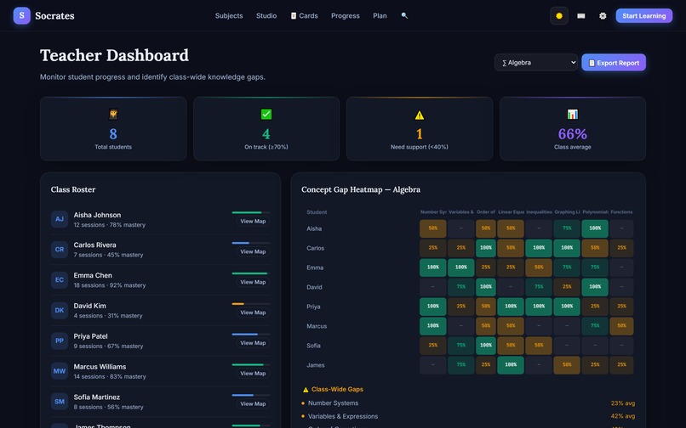This screenshot has width=686, height=428.
Task: Open Priya Patel's View Map
Action: point(253,343)
